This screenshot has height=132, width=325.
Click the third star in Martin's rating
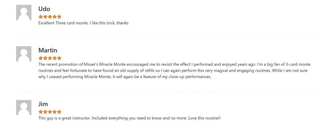(x=50, y=58)
